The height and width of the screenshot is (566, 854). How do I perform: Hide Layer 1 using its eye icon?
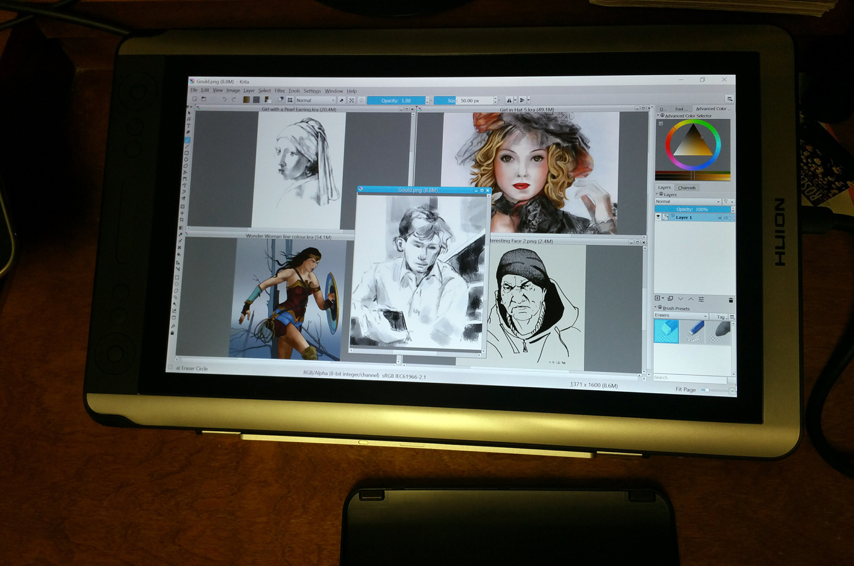click(x=658, y=217)
